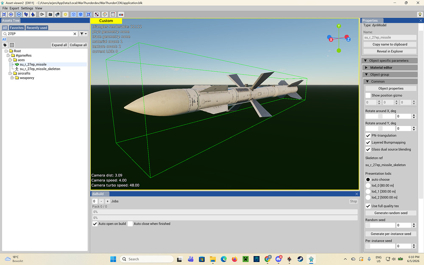Switch to the Recently used tab

click(x=37, y=28)
